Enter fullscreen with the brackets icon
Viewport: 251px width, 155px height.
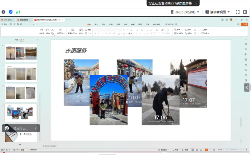tap(237, 12)
